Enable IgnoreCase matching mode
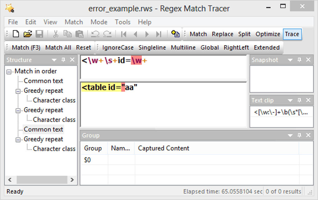The height and width of the screenshot is (200, 318). pos(118,47)
